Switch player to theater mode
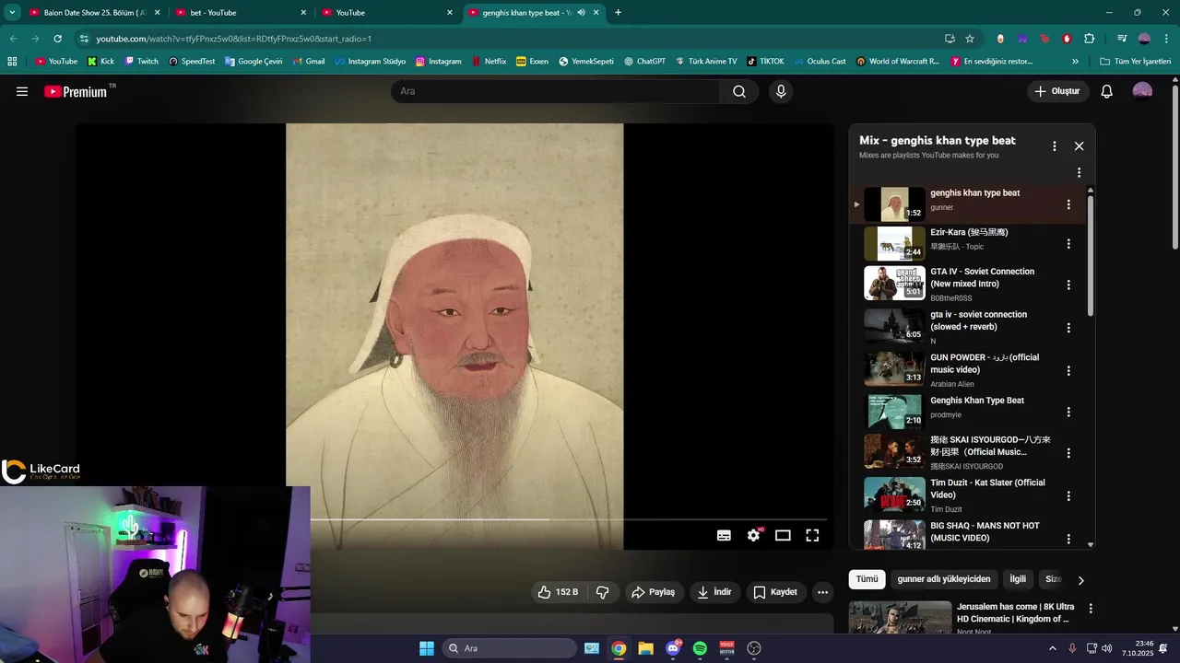The image size is (1180, 663). 783,535
